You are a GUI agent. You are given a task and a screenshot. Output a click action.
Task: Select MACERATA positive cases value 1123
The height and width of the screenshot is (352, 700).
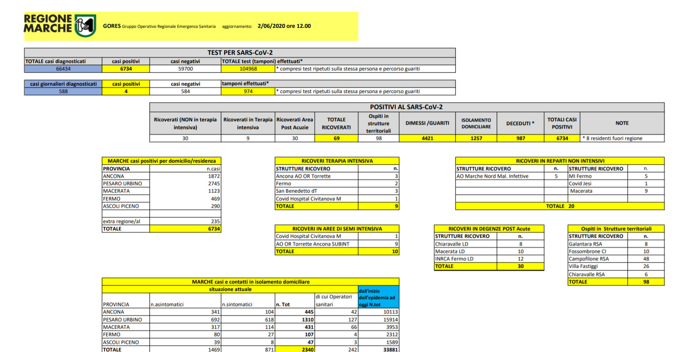[214, 191]
